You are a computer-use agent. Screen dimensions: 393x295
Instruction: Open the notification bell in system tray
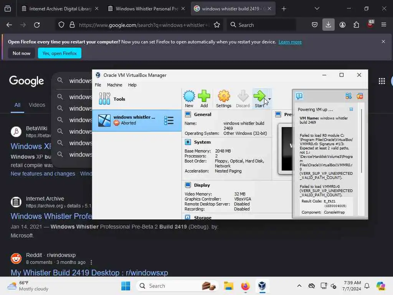[x=367, y=286]
